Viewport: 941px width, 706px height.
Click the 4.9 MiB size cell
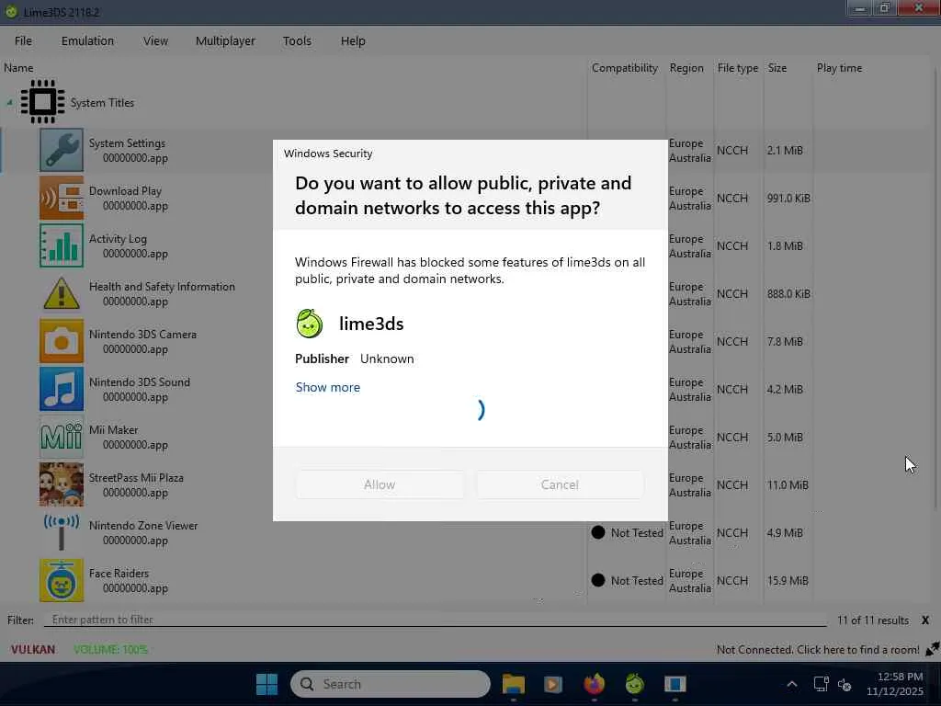(785, 532)
